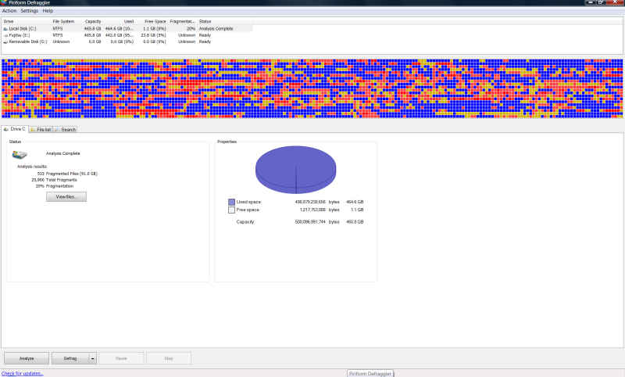Sort by the Free Space column header

[152, 22]
